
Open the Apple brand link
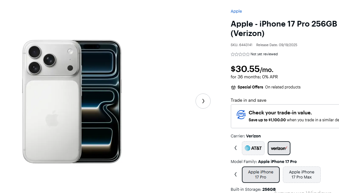(236, 11)
